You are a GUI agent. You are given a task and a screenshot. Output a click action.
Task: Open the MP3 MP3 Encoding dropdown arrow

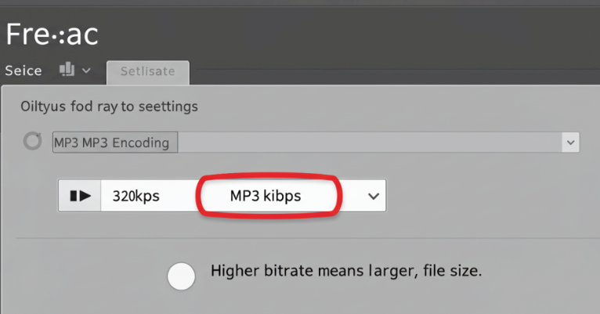tap(570, 143)
